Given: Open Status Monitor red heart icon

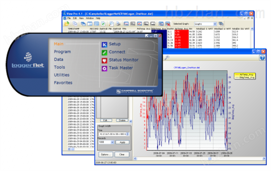Looking at the screenshot, I should click(104, 60).
